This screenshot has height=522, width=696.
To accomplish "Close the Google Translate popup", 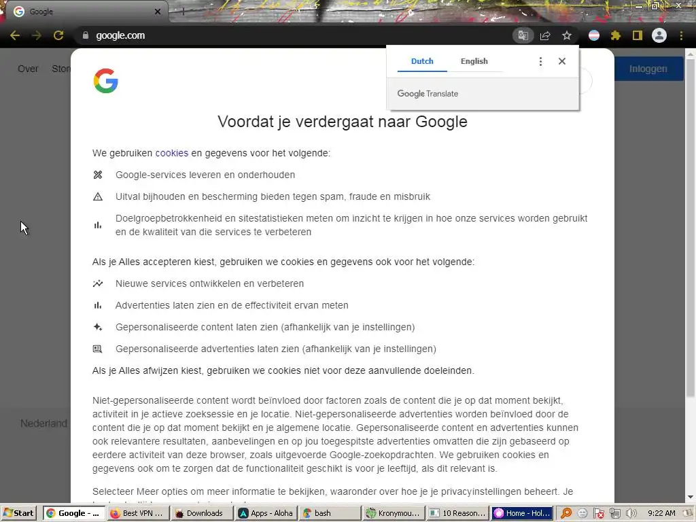I will pos(562,61).
